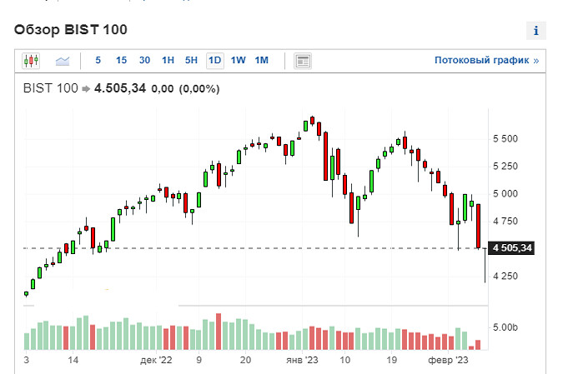Switch to the 5H timeframe
Viewport: 563px width, 374px height.
[191, 61]
